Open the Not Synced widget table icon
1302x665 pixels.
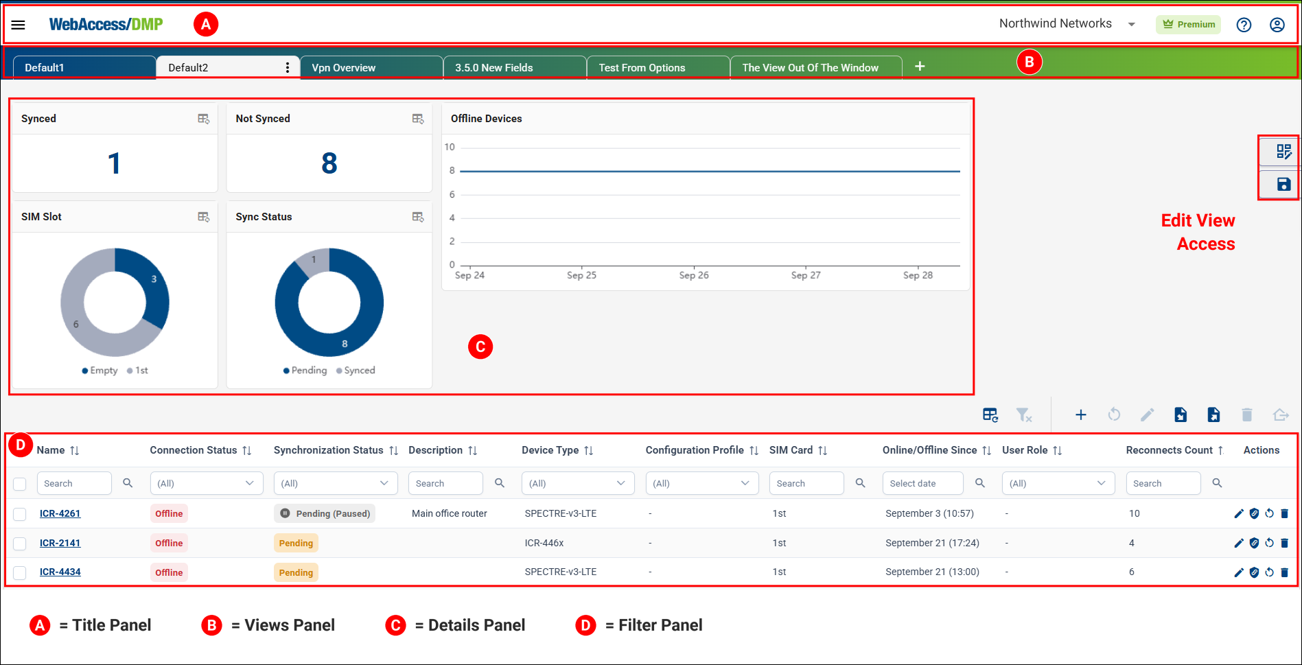[x=418, y=119]
